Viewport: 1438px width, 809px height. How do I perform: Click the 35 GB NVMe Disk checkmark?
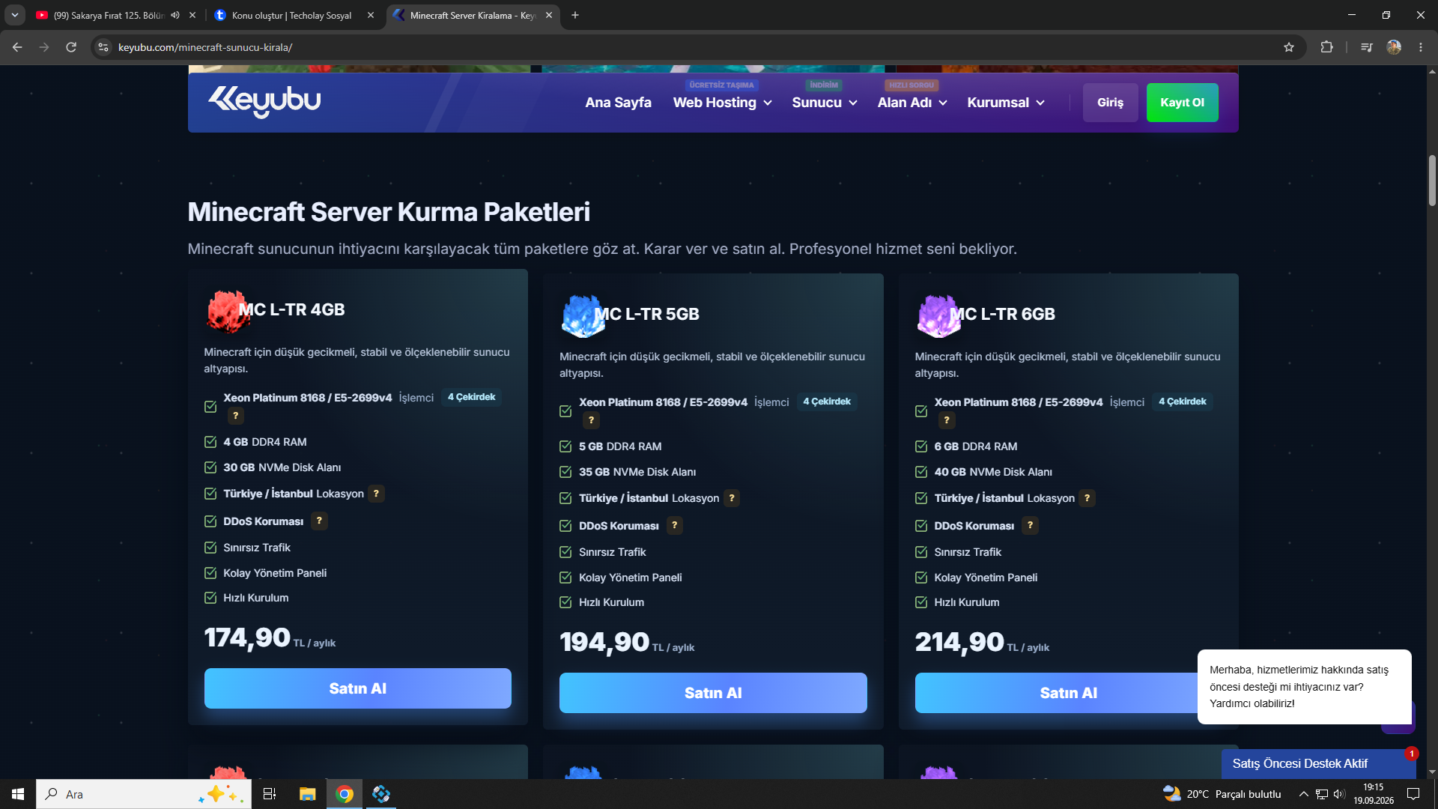pos(565,472)
